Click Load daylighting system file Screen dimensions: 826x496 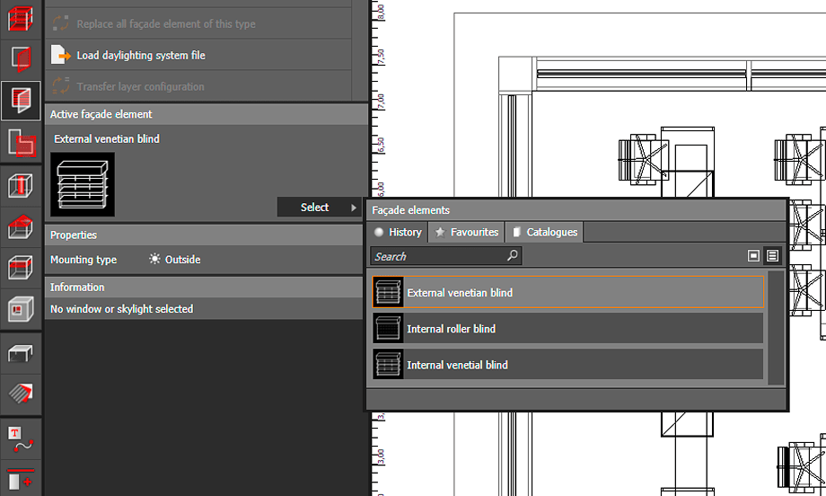(140, 56)
